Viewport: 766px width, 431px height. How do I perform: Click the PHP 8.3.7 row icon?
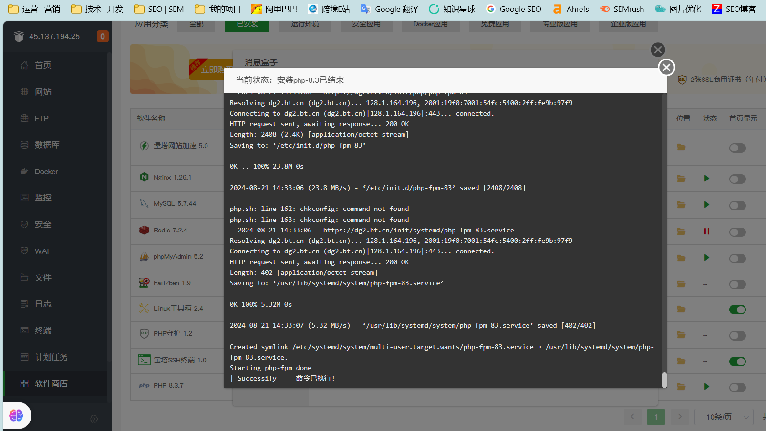[144, 386]
